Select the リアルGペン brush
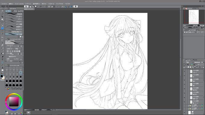205x115 pixels. pos(14,22)
